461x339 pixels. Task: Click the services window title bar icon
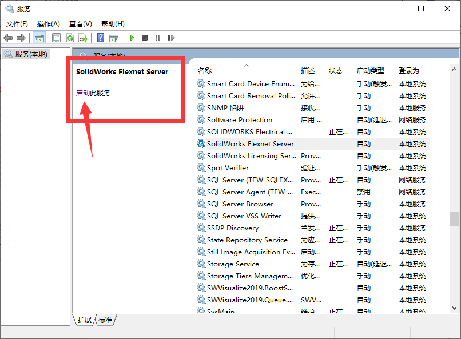click(x=10, y=9)
